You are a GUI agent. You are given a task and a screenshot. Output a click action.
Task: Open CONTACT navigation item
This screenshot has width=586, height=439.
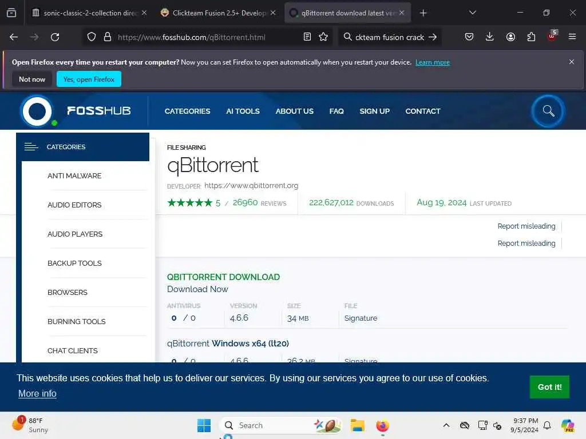pos(423,111)
